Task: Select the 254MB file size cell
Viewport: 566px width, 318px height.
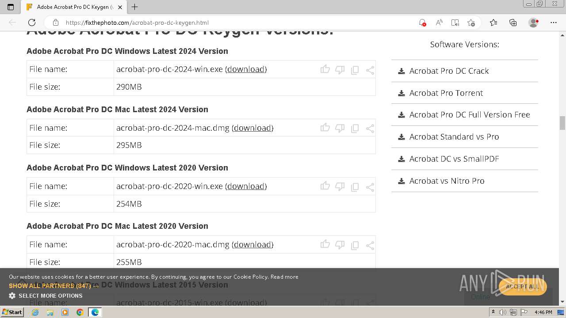Action: click(x=245, y=204)
